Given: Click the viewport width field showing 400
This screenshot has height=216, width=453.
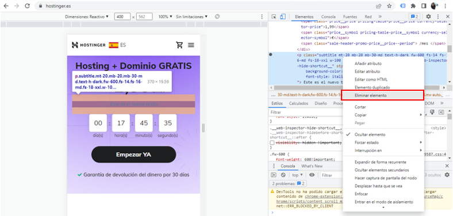Looking at the screenshot, I should pos(122,17).
